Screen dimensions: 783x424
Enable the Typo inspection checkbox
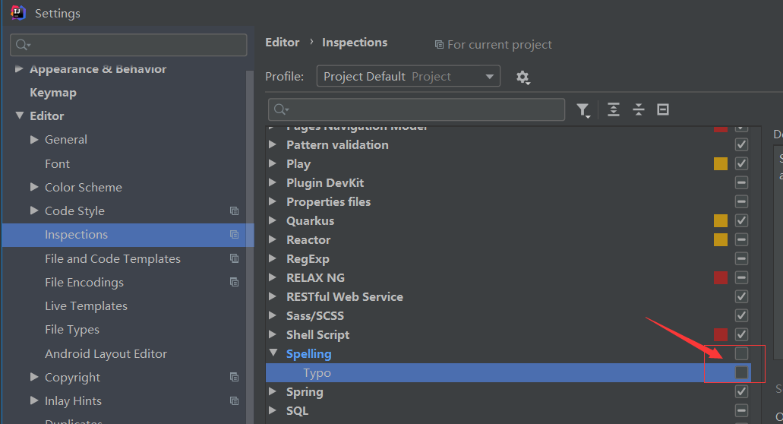pyautogui.click(x=742, y=372)
